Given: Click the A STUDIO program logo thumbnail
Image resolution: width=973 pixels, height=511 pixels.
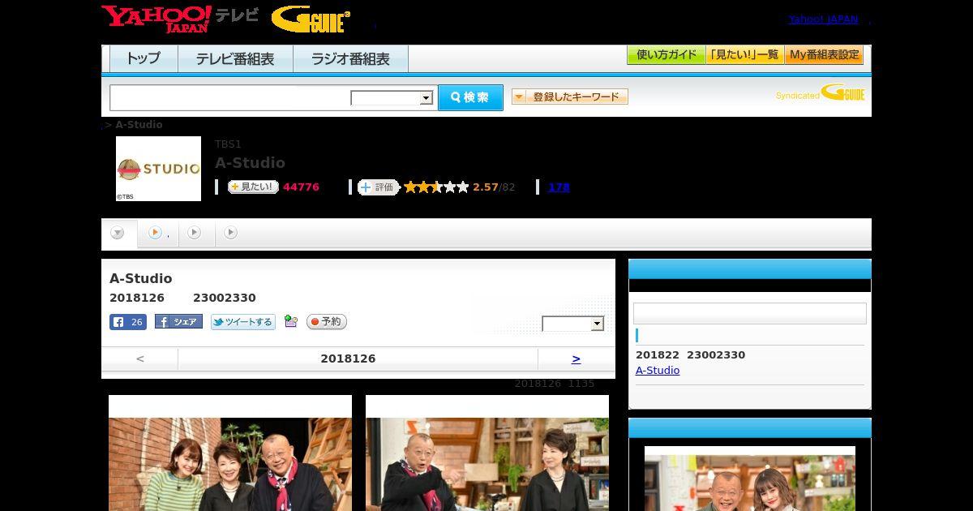Looking at the screenshot, I should pyautogui.click(x=158, y=169).
